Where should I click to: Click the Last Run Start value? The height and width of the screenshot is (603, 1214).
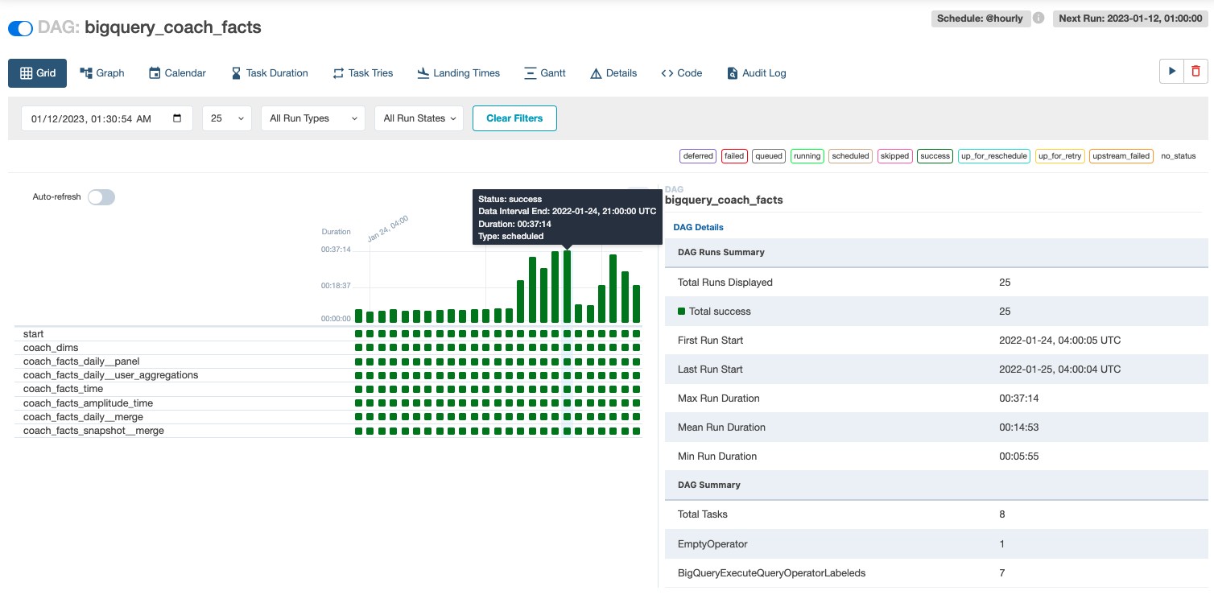pyautogui.click(x=1059, y=370)
